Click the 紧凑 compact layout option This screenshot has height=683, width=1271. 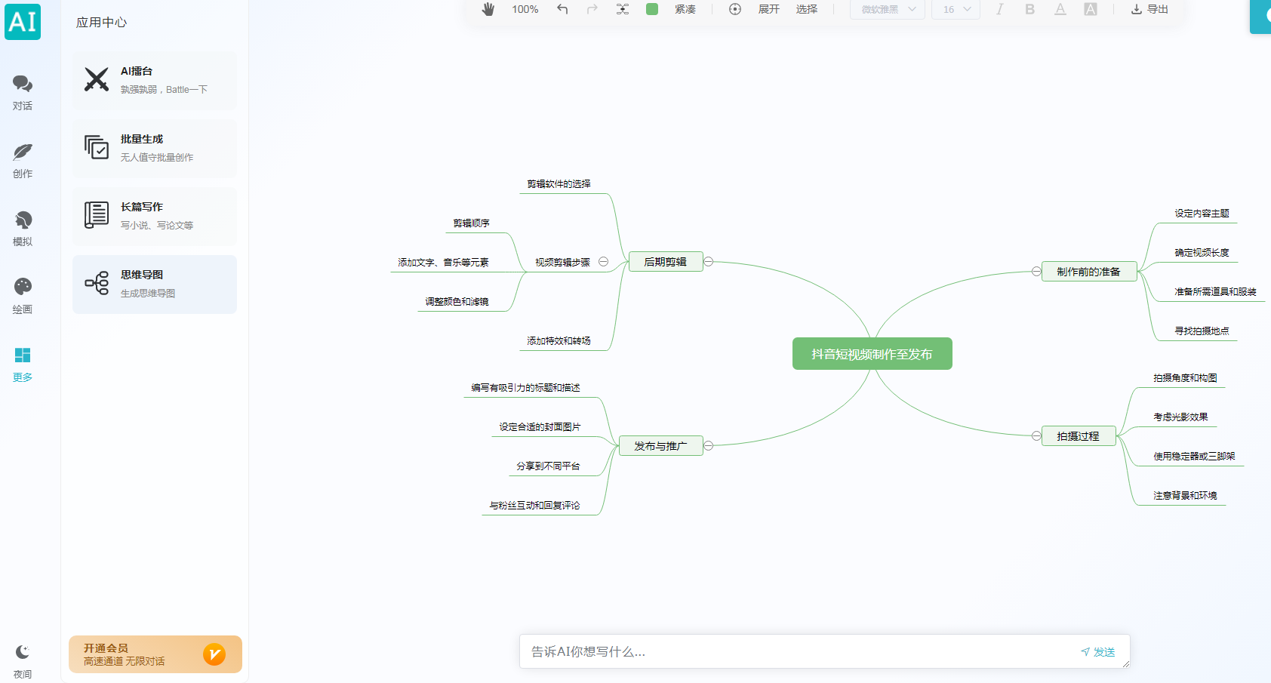(x=685, y=9)
